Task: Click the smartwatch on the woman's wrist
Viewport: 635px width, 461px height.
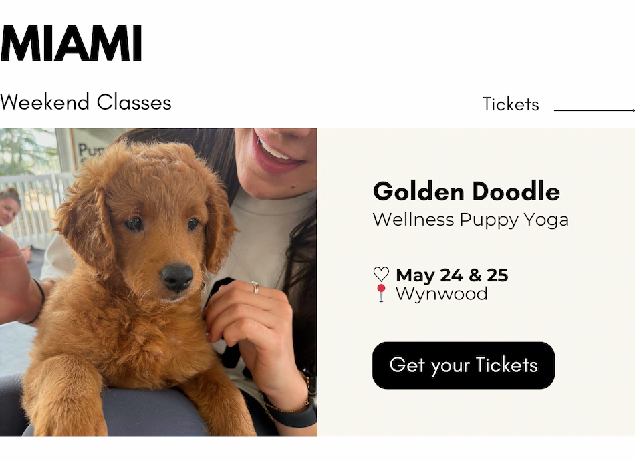Action: click(x=294, y=415)
